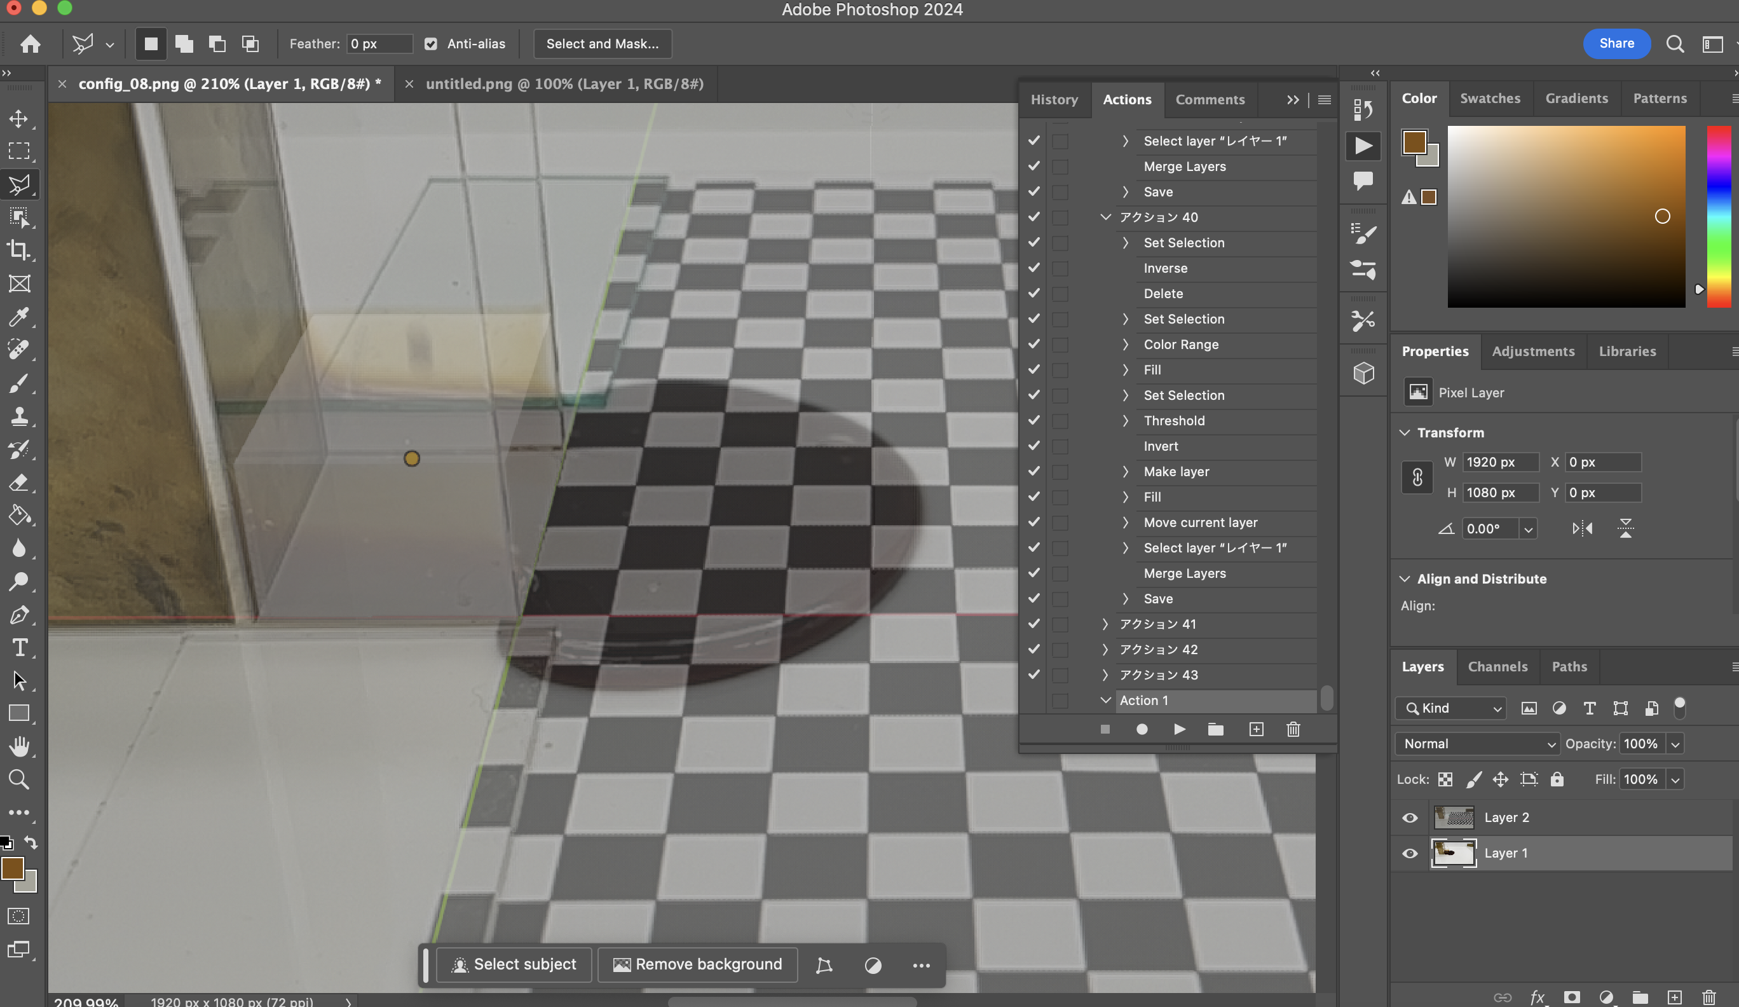
Task: Click Select and Mask button
Action: click(x=603, y=44)
